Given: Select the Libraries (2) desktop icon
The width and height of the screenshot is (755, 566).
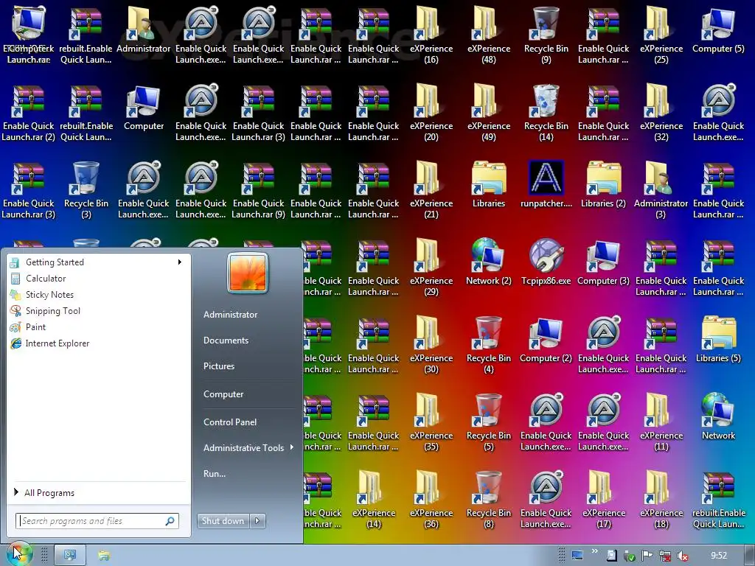Looking at the screenshot, I should (x=603, y=185).
